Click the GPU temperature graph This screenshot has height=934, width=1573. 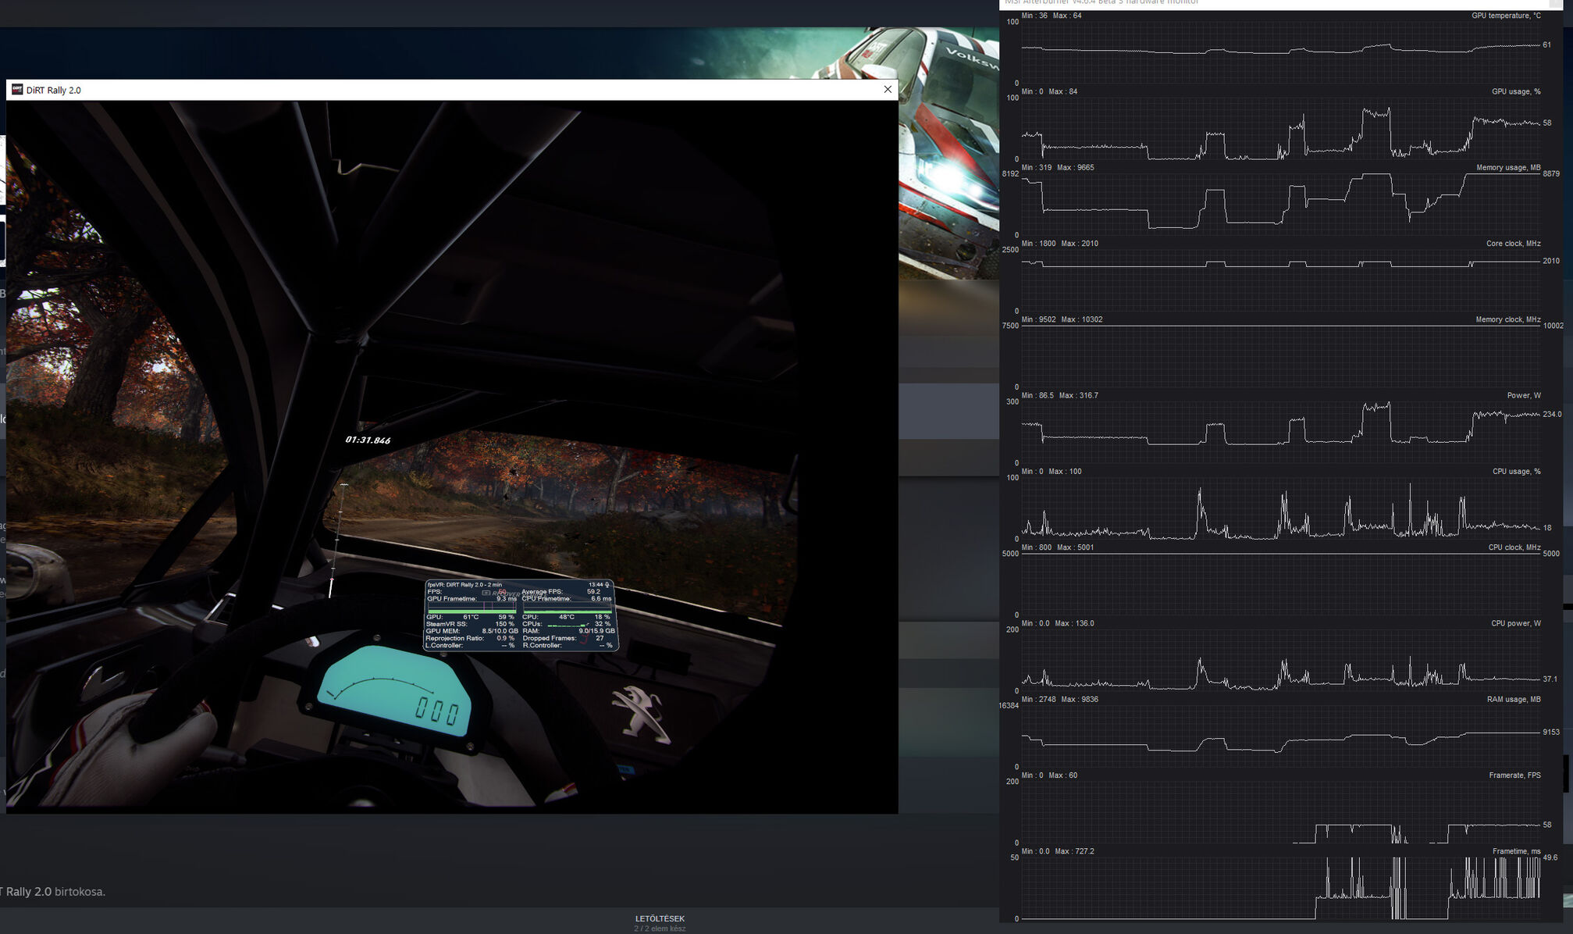[1280, 52]
